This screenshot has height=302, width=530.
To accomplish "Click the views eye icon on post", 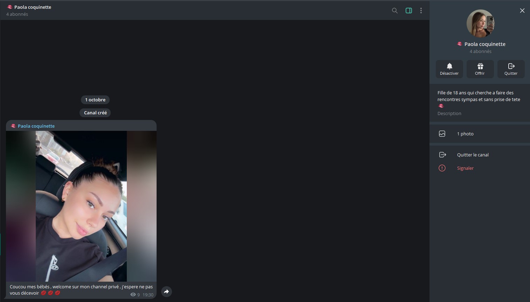I will click(133, 295).
